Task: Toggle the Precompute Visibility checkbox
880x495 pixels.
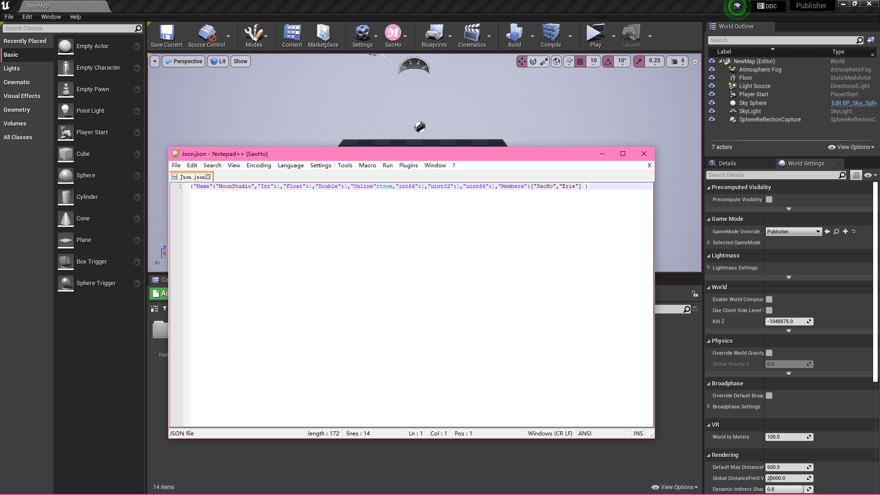Action: tap(769, 199)
